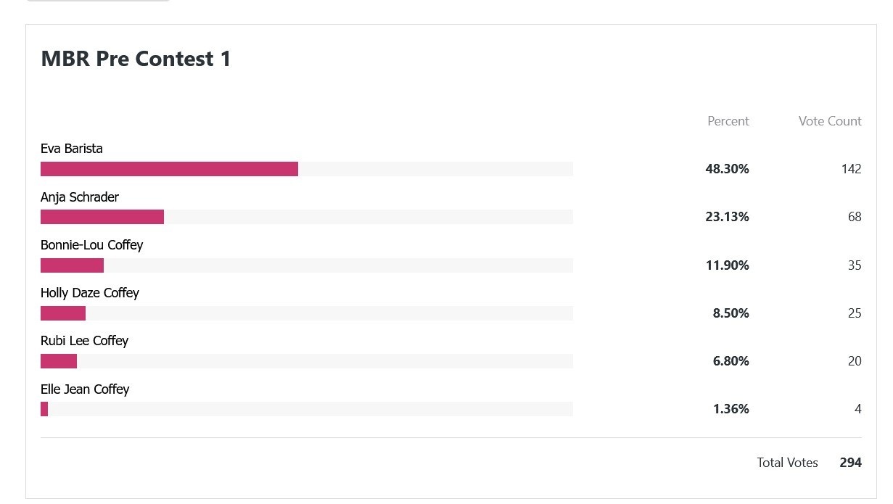
Task: Click Eva Barista's pink progress bar
Action: pos(169,169)
